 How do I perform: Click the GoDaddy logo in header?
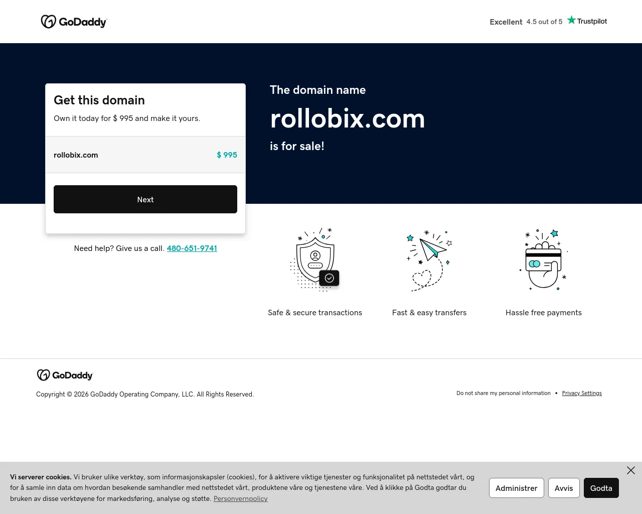point(74,22)
